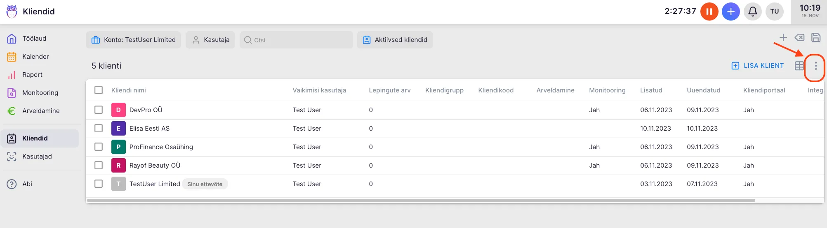
Task: Open the TU user avatar menu
Action: click(x=774, y=12)
